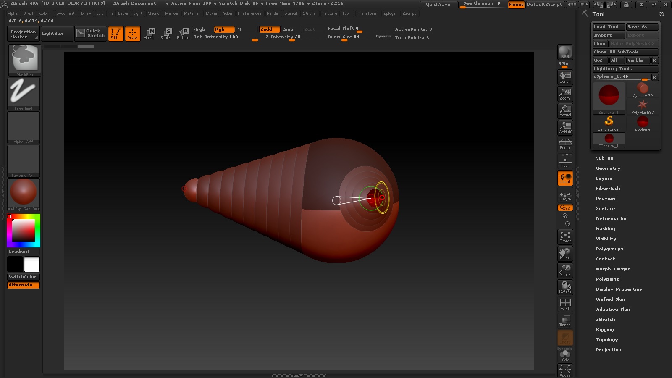Click the BPR render icon
The image size is (672, 378).
[x=565, y=52]
